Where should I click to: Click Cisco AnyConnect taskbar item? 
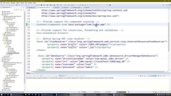(62, 95)
